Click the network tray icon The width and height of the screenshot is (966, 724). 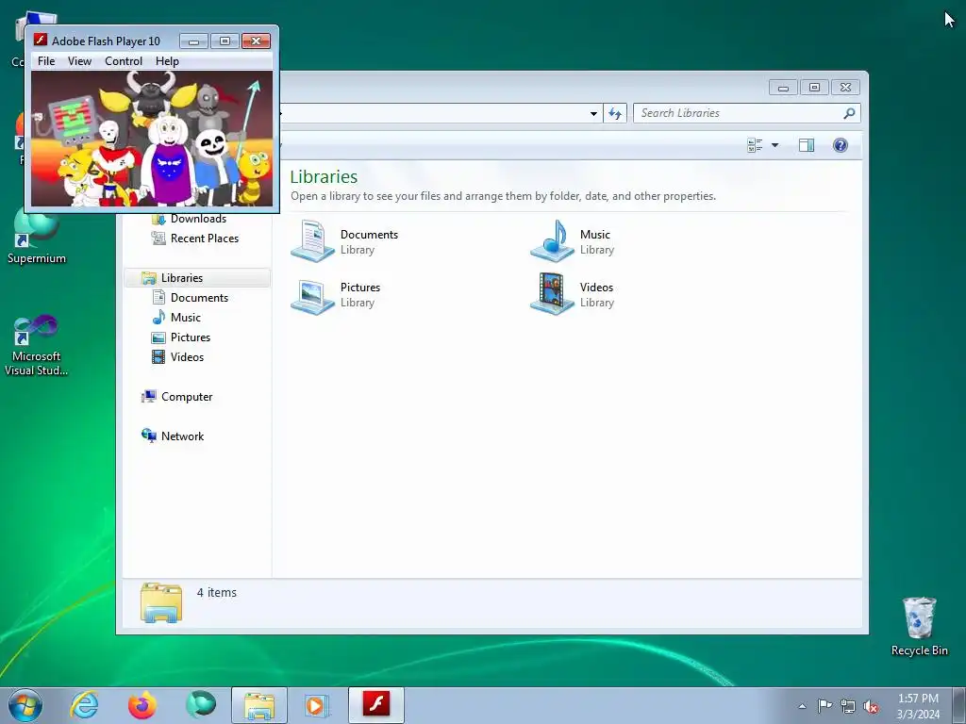tap(848, 706)
